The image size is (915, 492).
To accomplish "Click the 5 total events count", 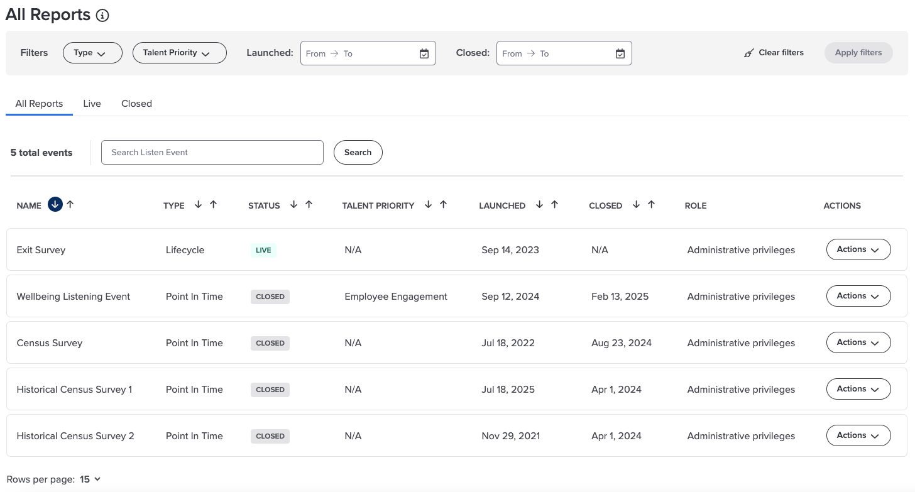I will coord(41,153).
